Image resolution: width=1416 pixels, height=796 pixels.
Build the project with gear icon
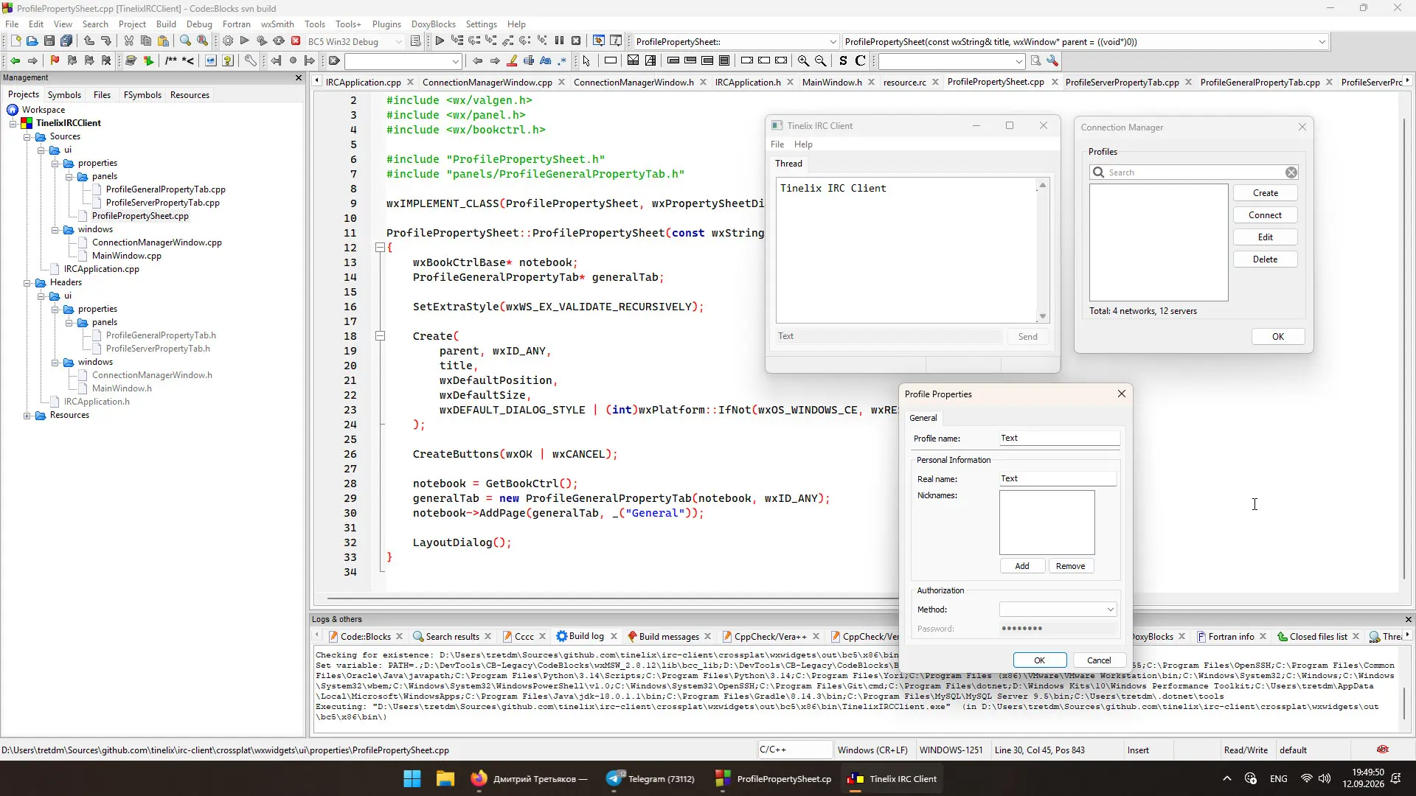pos(228,41)
